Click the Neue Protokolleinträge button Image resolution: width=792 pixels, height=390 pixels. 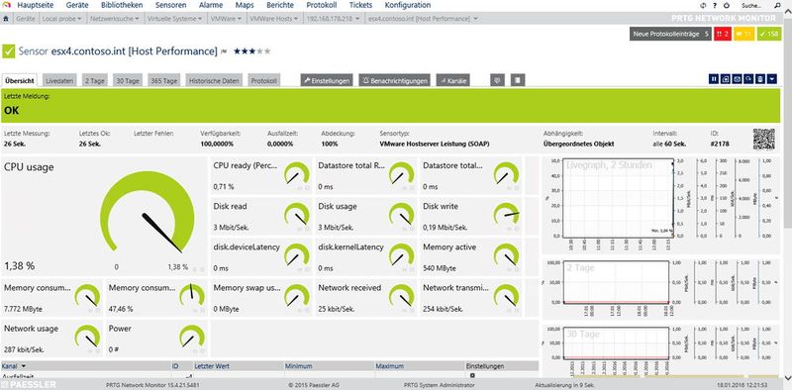pos(671,35)
